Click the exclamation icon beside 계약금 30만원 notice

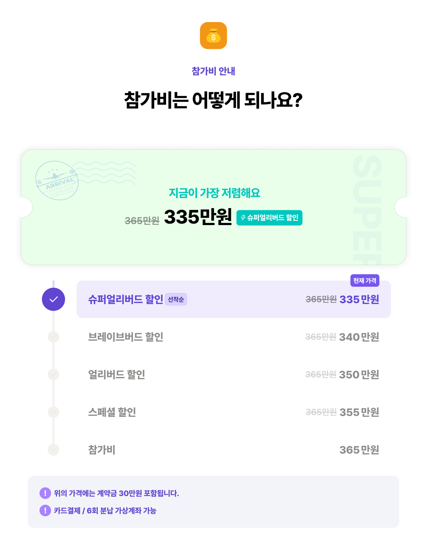coord(45,493)
